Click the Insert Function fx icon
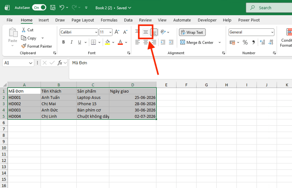This screenshot has height=188, width=292. pos(60,63)
